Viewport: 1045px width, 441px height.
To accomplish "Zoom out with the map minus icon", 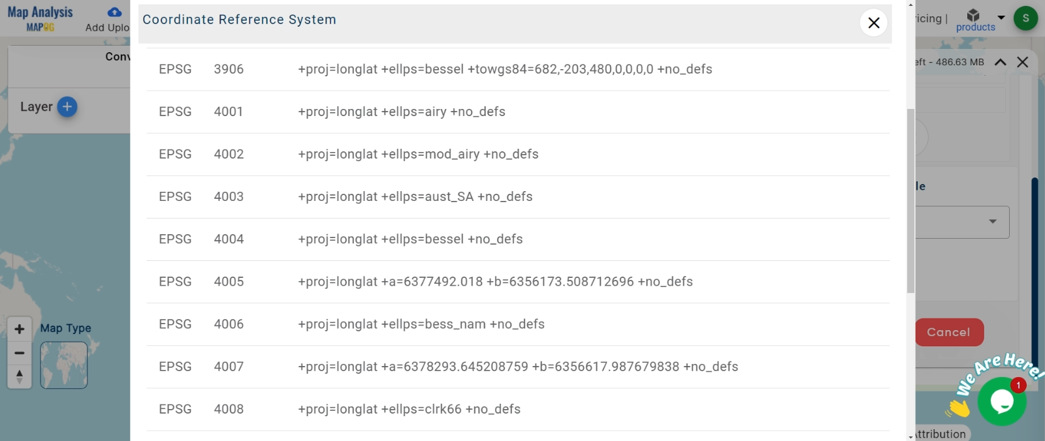I will click(20, 352).
